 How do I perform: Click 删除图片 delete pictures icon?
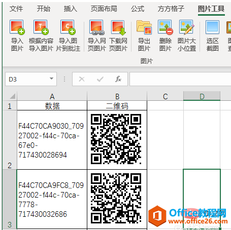point(166,27)
